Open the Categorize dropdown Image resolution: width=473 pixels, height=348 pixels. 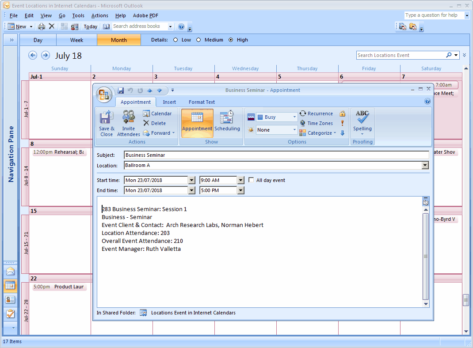pos(318,133)
